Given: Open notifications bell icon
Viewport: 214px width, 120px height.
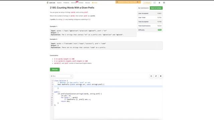Looking at the screenshot, I should [159, 3].
